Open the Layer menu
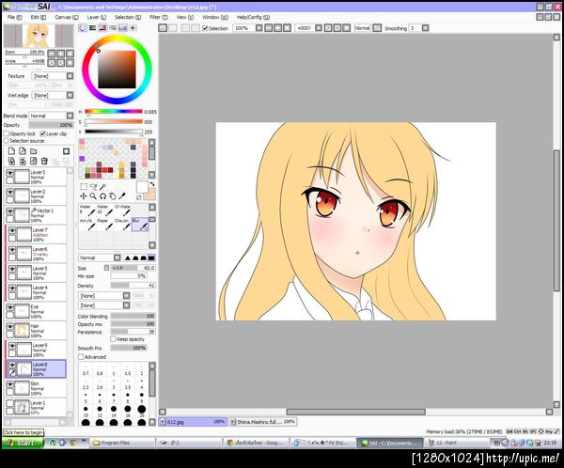The image size is (564, 468). (97, 17)
